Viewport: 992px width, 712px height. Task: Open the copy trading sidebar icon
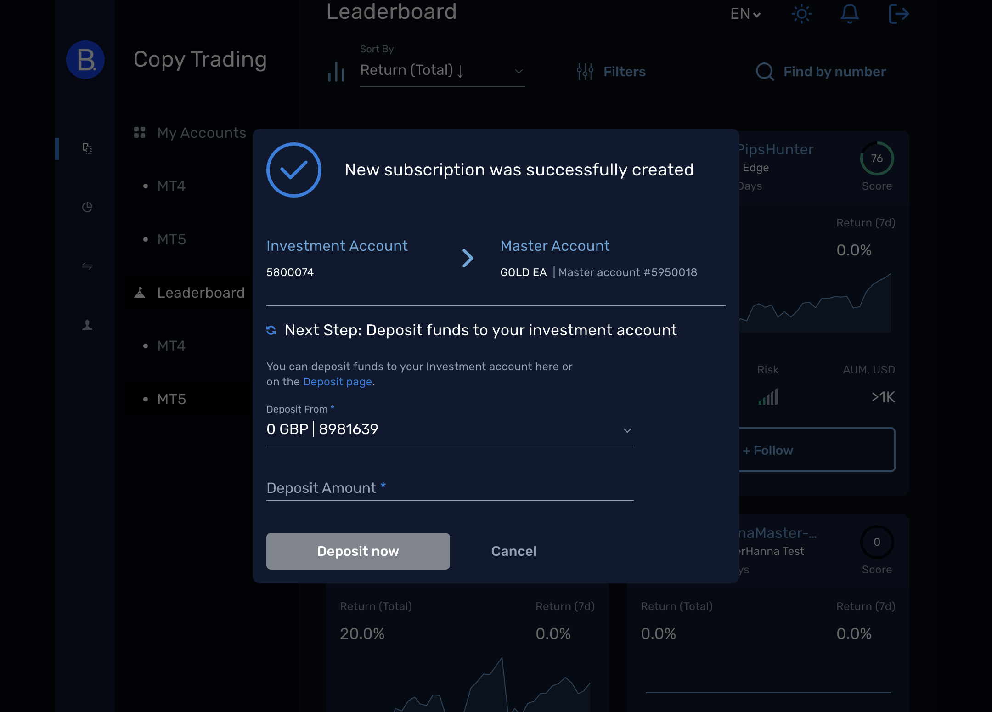pos(87,148)
